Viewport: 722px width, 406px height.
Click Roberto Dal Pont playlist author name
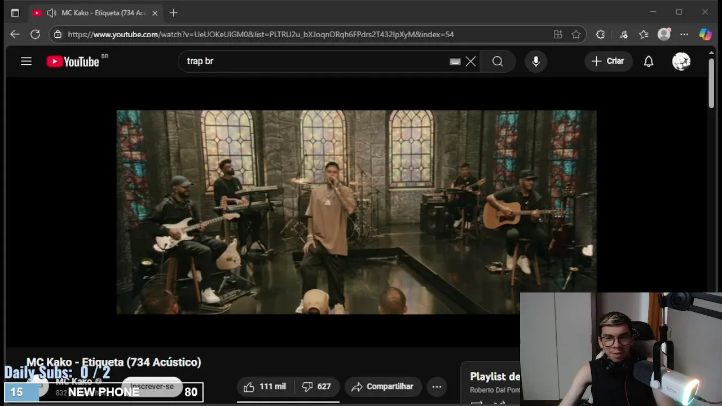tap(495, 390)
